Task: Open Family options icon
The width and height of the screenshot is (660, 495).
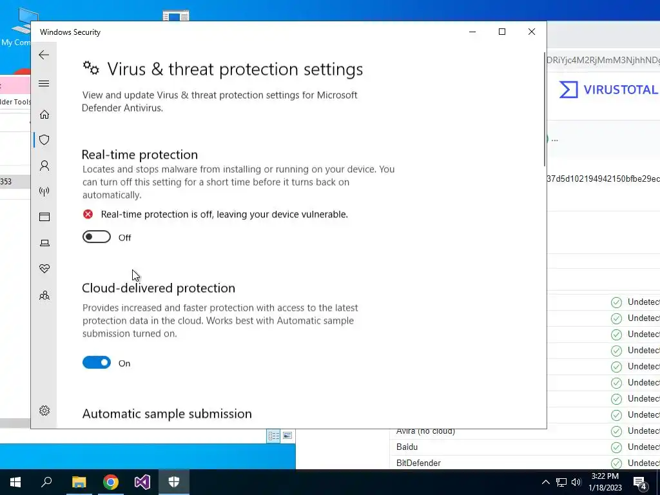Action: 44,295
